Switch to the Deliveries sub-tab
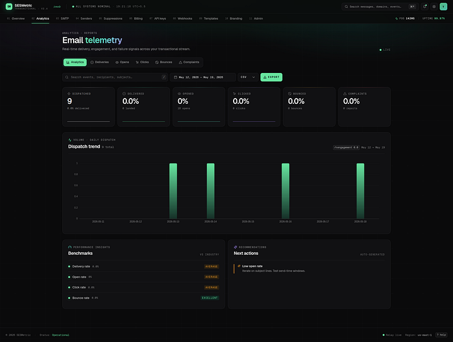 pos(99,62)
